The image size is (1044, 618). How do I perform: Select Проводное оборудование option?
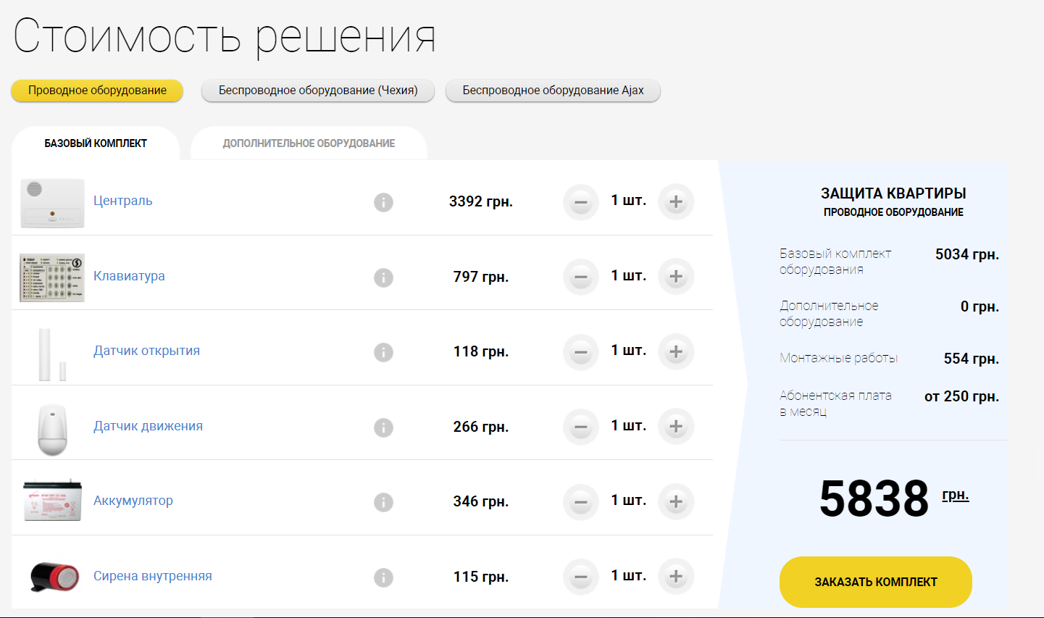97,91
